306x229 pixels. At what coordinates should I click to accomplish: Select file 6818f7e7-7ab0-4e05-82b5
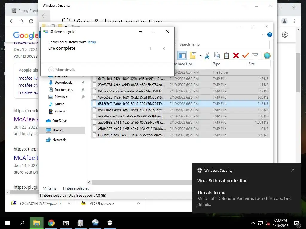[x=180, y=103]
